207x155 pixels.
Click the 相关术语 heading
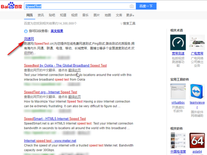(177, 30)
